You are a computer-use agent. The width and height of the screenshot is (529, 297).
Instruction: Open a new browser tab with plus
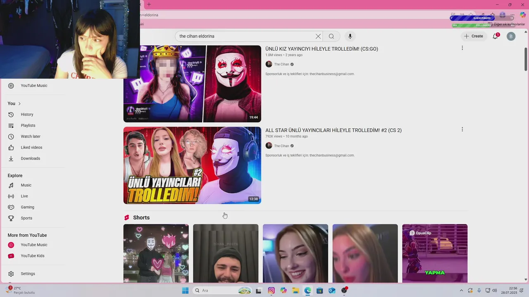pyautogui.click(x=149, y=5)
